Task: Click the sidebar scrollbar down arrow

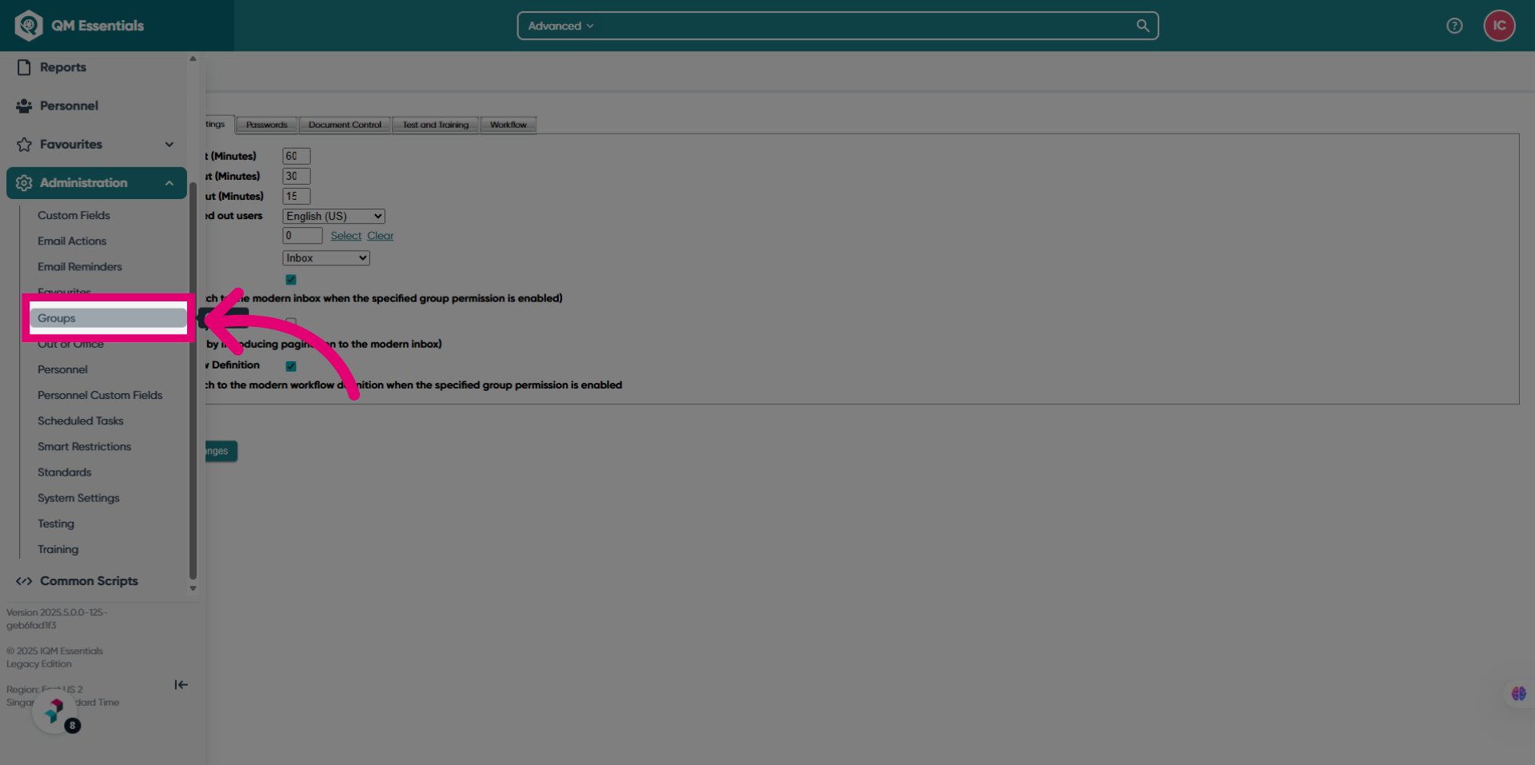Action: coord(193,588)
